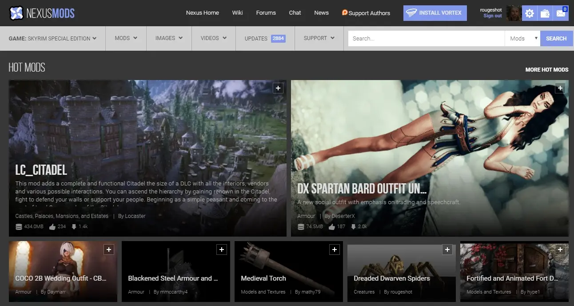
Task: Add LC_Citadel to tracking with plus icon
Action: [278, 88]
